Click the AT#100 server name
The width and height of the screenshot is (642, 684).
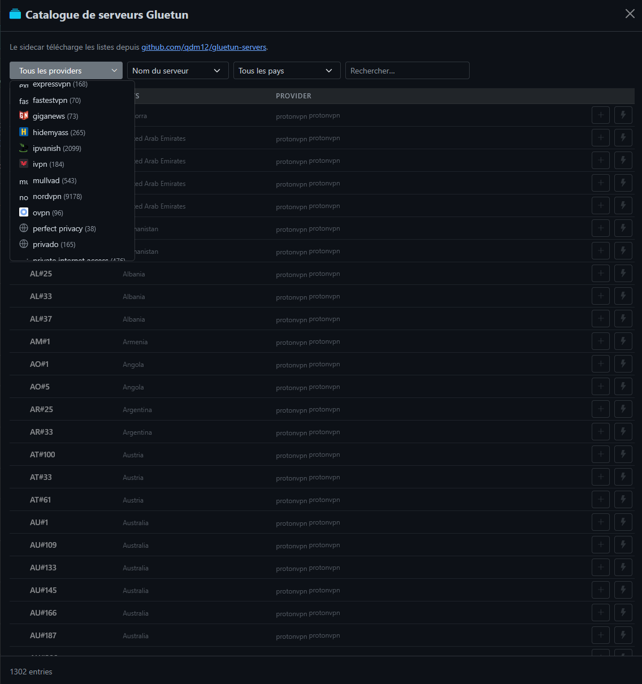point(42,454)
